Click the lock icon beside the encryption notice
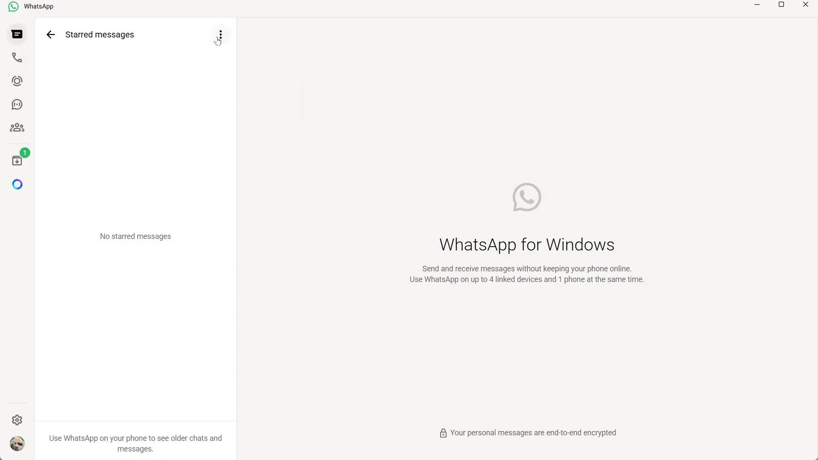Screen dimensions: 818x460 click(444, 433)
